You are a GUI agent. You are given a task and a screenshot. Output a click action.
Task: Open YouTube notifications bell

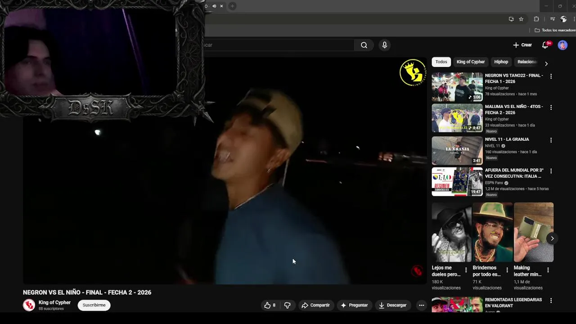pyautogui.click(x=545, y=45)
